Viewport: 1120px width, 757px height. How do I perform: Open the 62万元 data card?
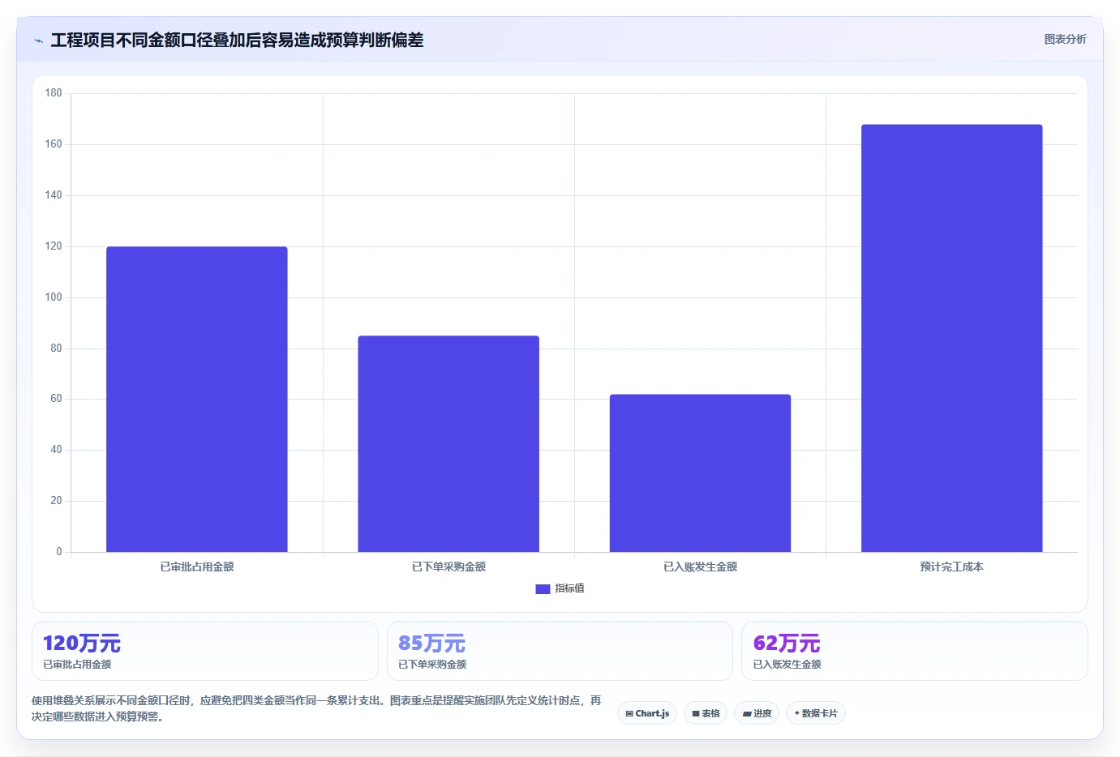tap(915, 651)
